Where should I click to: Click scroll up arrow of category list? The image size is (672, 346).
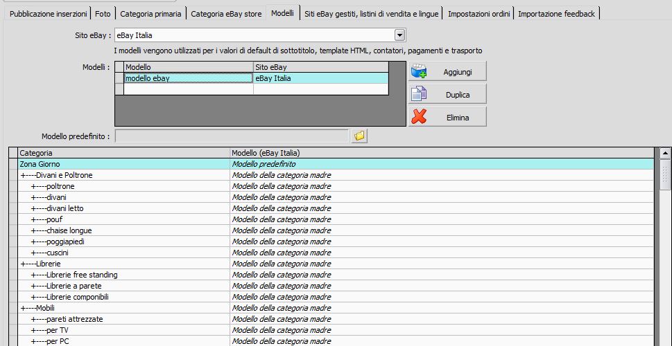point(665,153)
